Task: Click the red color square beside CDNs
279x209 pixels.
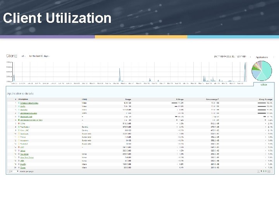Action: point(19,123)
